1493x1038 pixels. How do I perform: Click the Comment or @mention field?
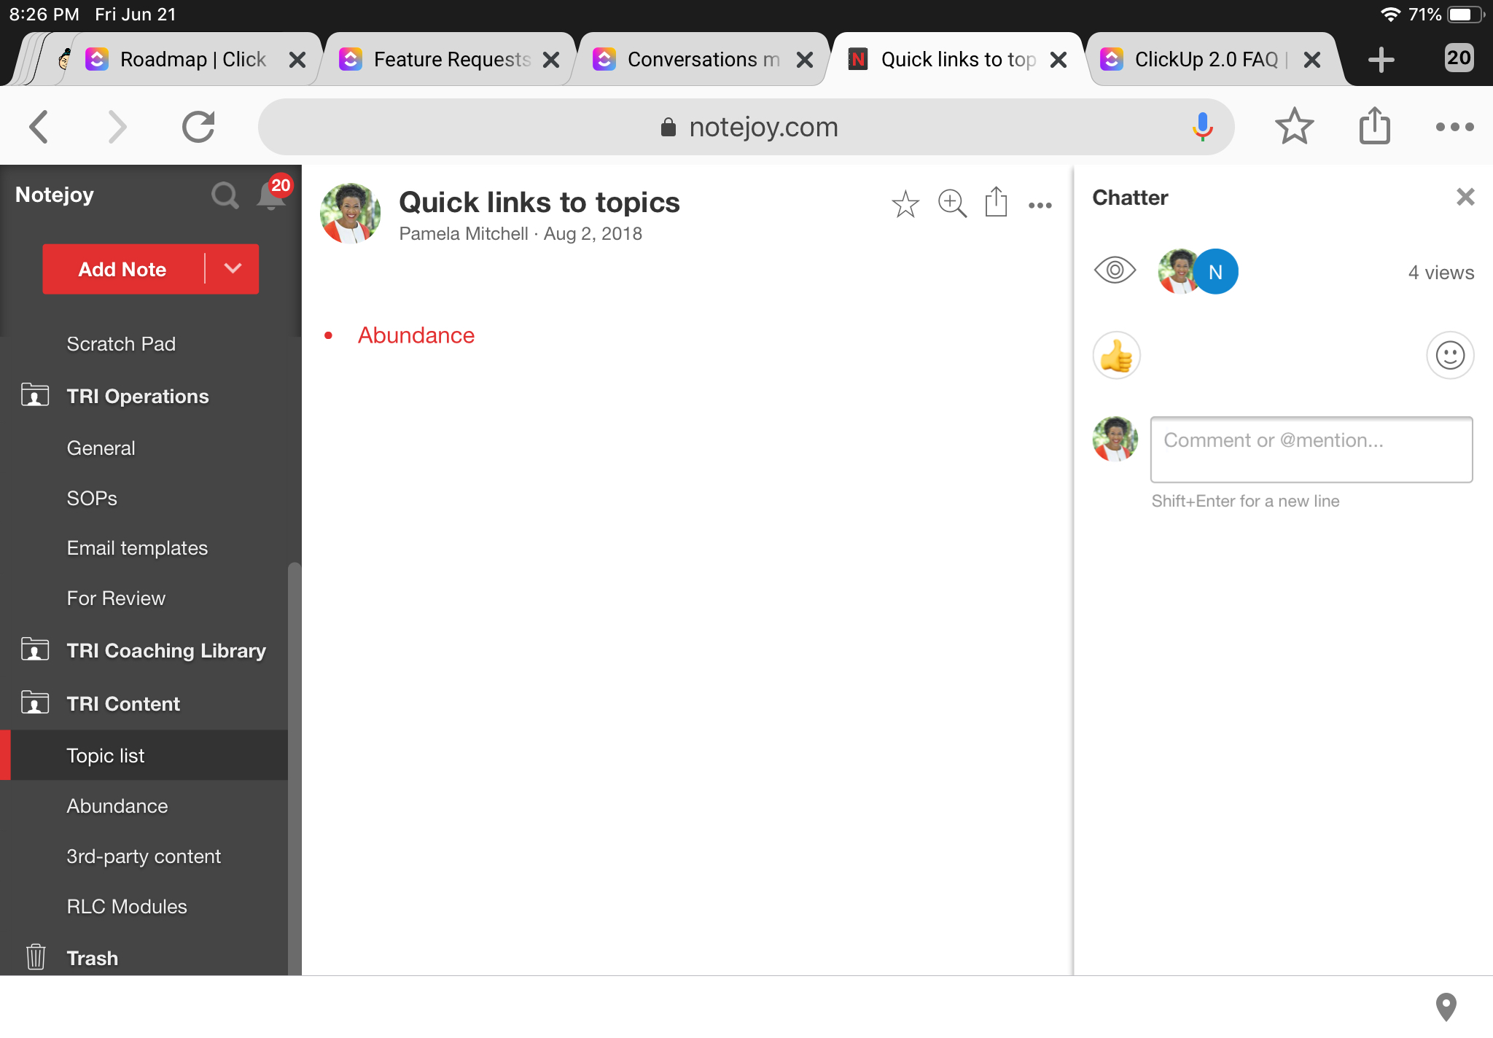click(x=1311, y=450)
